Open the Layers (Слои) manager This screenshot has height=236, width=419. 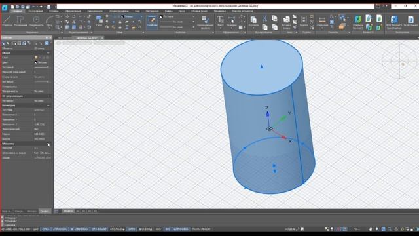99,21
